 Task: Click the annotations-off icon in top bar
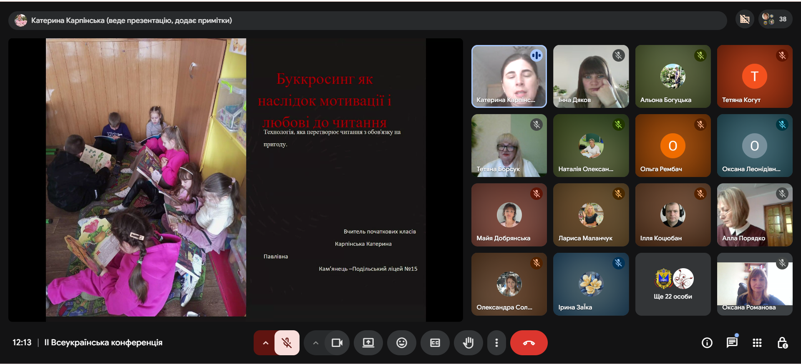[x=745, y=19]
